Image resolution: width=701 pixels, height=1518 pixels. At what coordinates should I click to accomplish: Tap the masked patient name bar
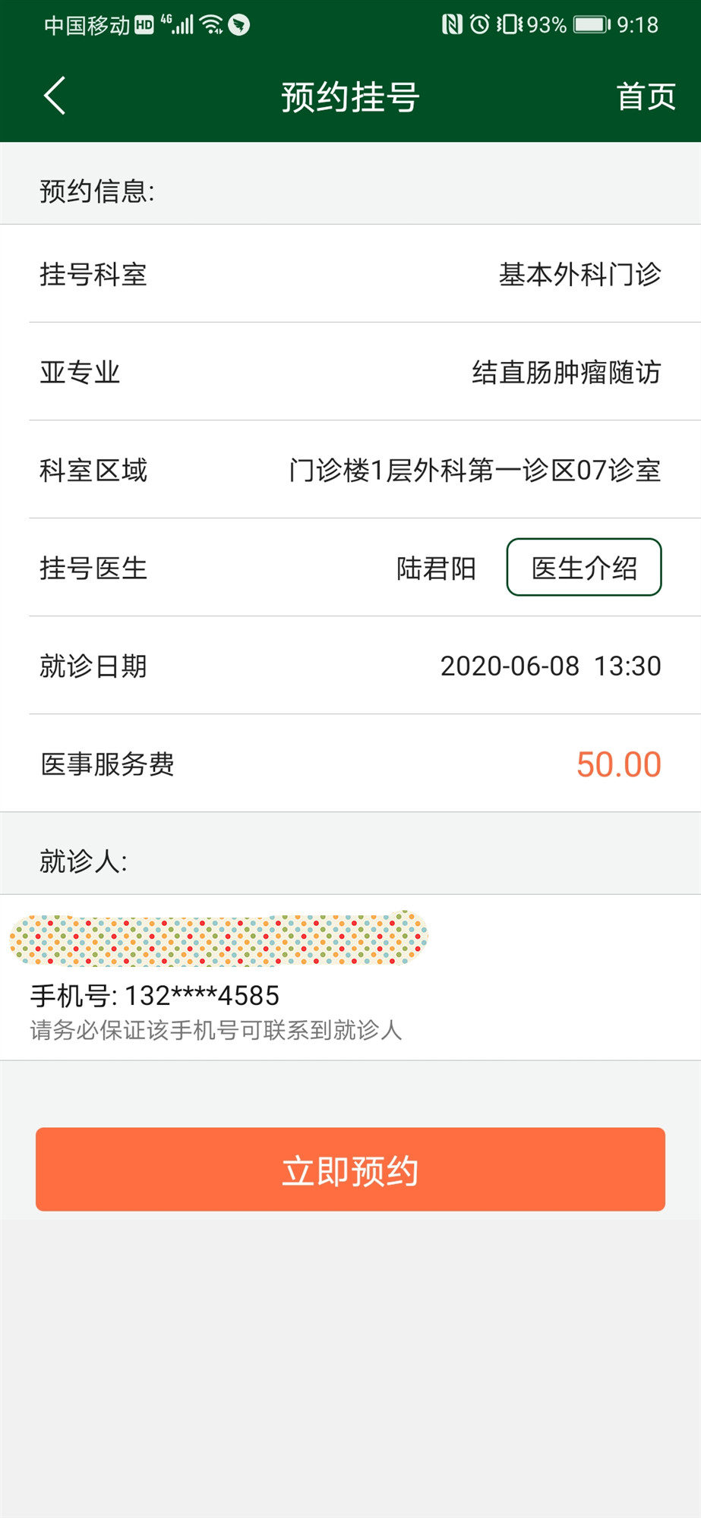219,939
